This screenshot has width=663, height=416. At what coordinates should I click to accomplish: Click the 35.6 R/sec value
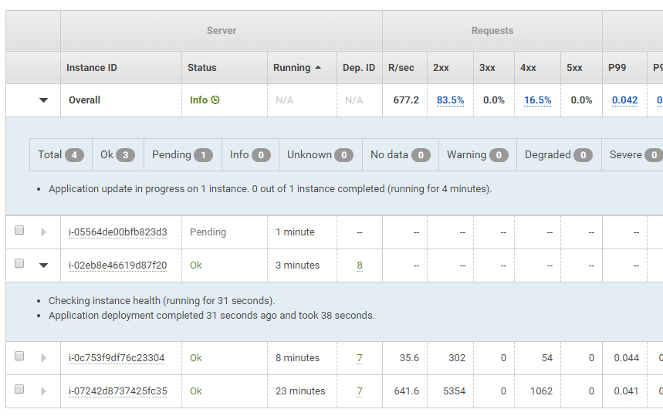pos(409,358)
